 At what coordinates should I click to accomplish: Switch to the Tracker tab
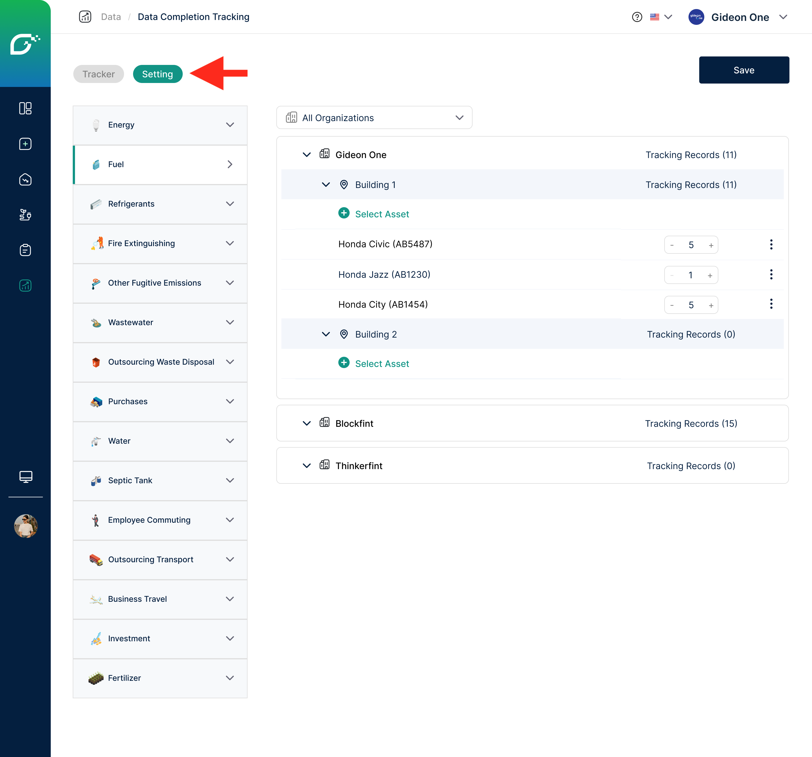click(x=98, y=74)
